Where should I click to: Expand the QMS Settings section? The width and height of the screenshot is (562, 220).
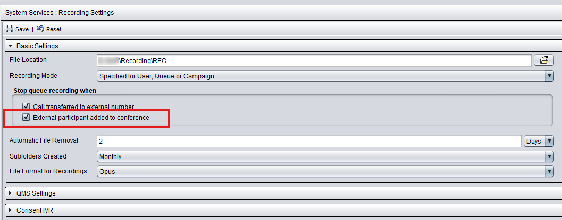(x=11, y=193)
